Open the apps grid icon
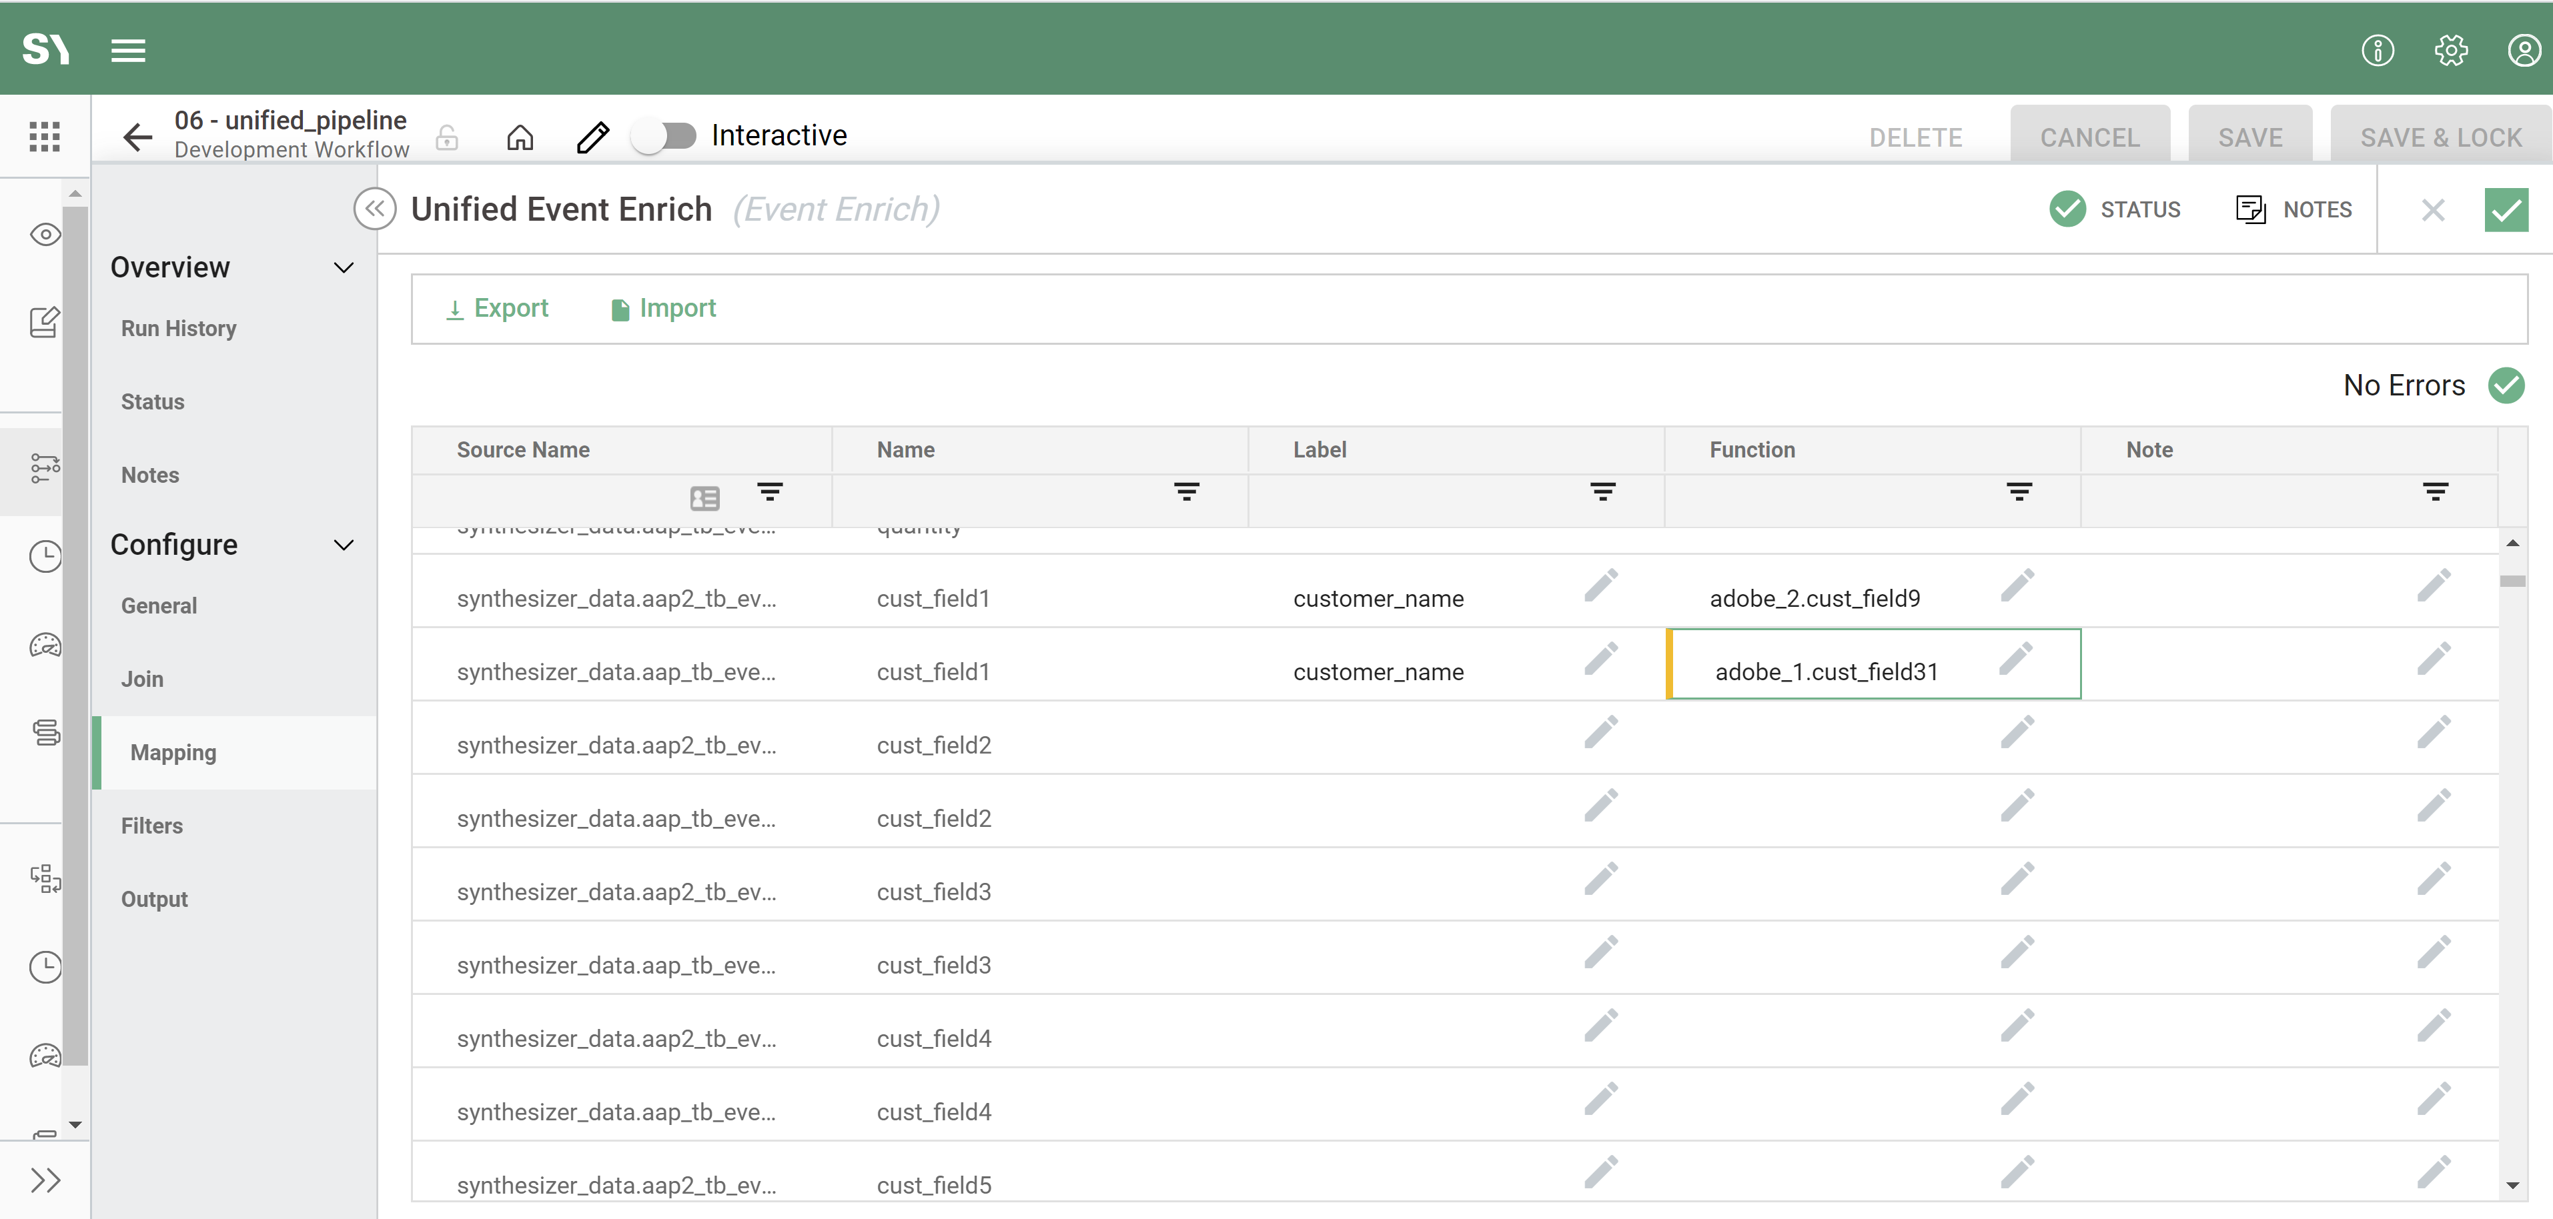 click(x=45, y=136)
